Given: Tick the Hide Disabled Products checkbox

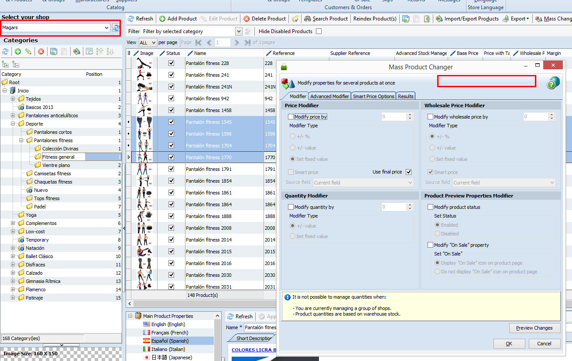Looking at the screenshot, I should click(x=319, y=31).
